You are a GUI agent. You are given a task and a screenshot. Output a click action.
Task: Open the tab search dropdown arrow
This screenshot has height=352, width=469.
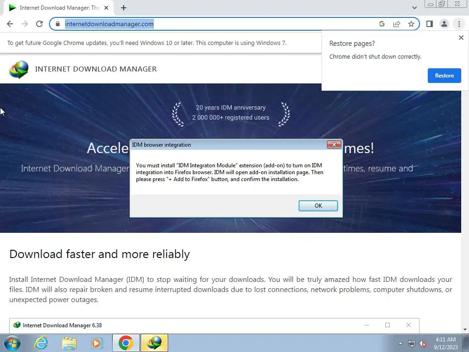[414, 8]
